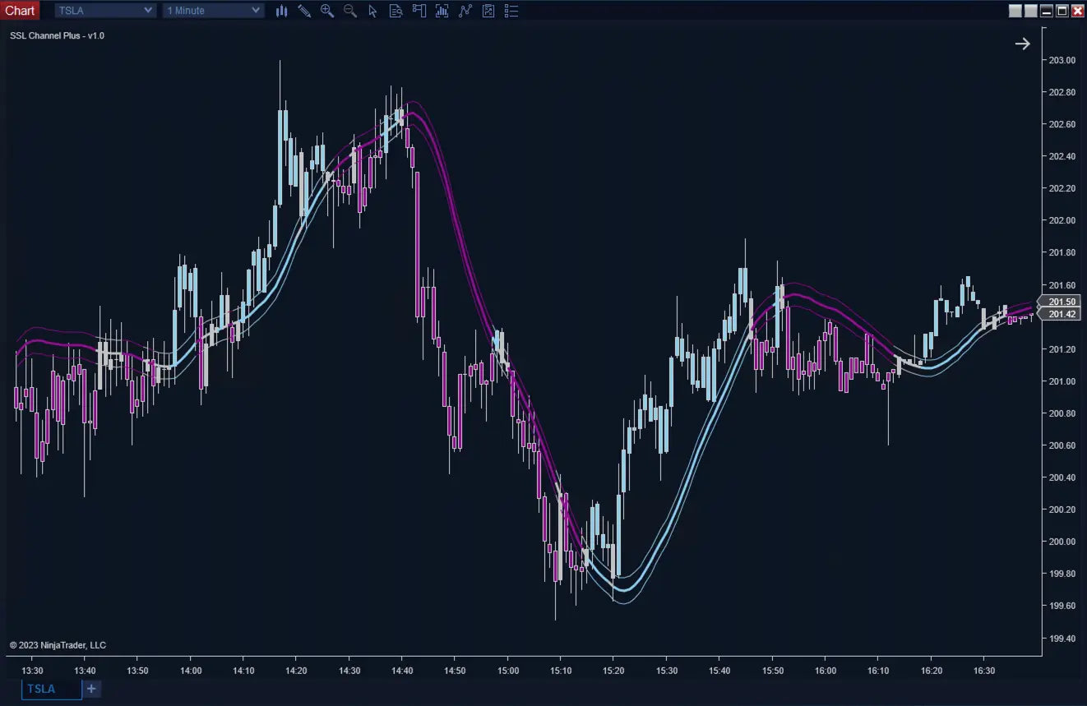The width and height of the screenshot is (1087, 706).
Task: Open the strategy performance icon
Action: [x=488, y=11]
